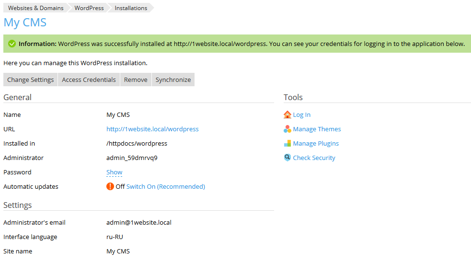Click the Site name value My CMS

pyautogui.click(x=118, y=252)
